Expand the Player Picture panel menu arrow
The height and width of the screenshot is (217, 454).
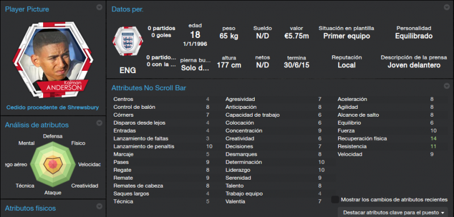coord(99,7)
